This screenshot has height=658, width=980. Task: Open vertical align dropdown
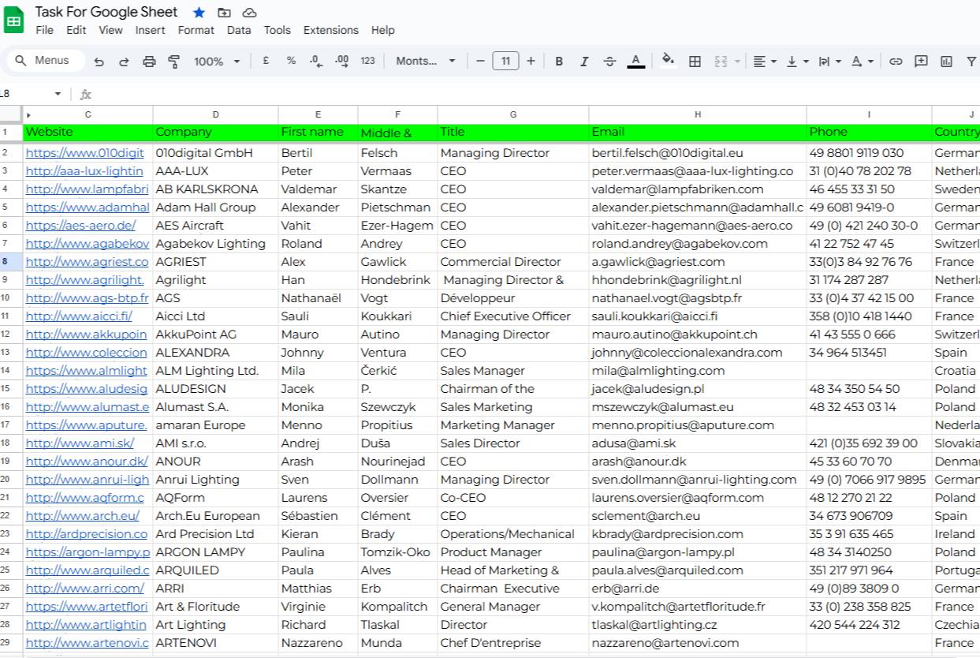796,62
